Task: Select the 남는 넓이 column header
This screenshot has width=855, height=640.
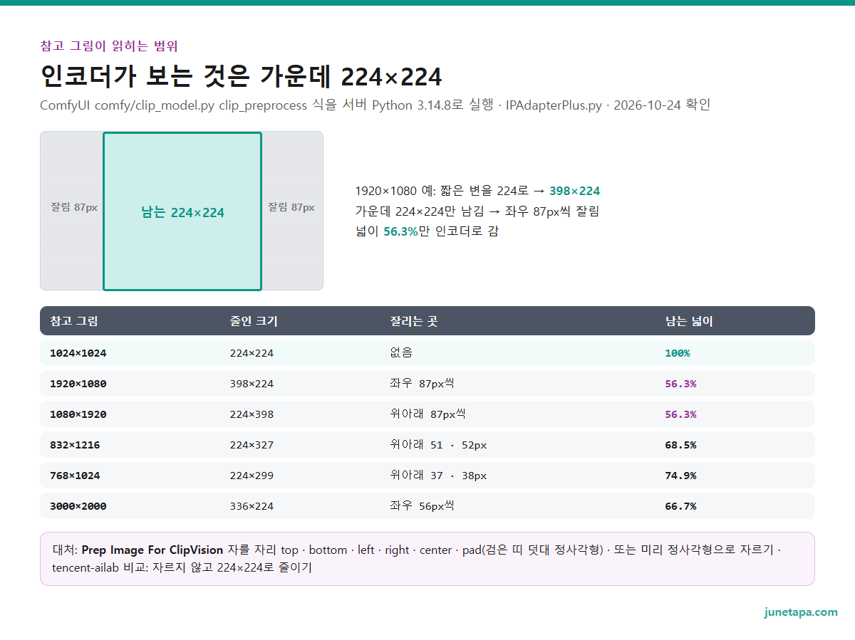Action: pos(689,321)
